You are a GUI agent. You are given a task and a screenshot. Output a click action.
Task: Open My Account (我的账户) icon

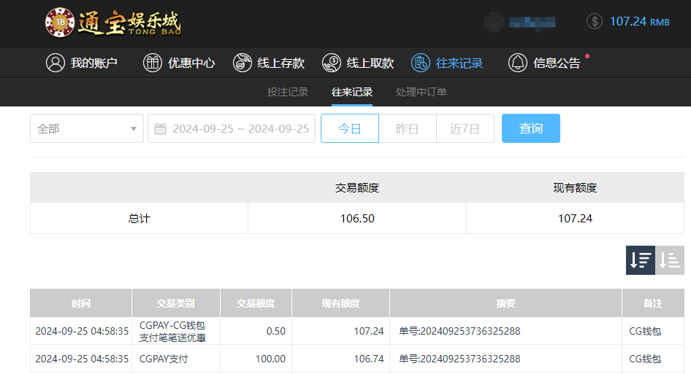(56, 63)
